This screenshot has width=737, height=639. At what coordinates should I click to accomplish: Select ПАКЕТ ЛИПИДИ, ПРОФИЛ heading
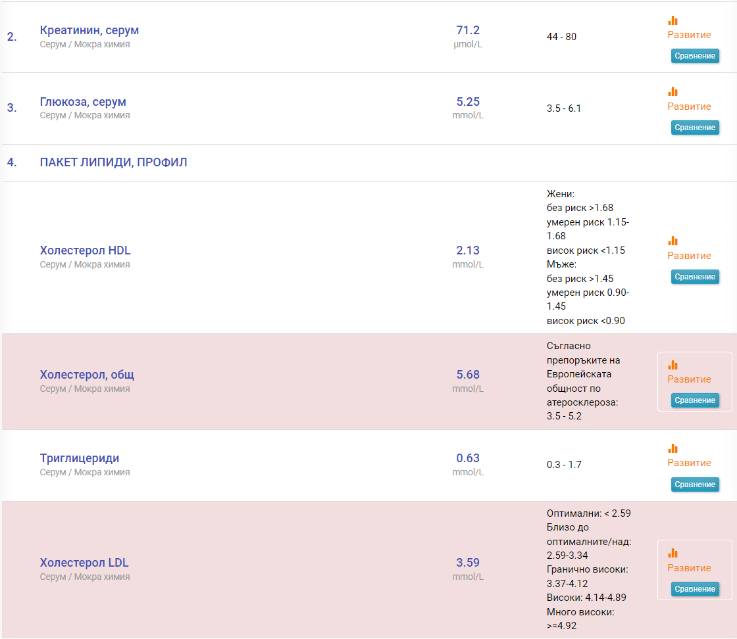113,162
